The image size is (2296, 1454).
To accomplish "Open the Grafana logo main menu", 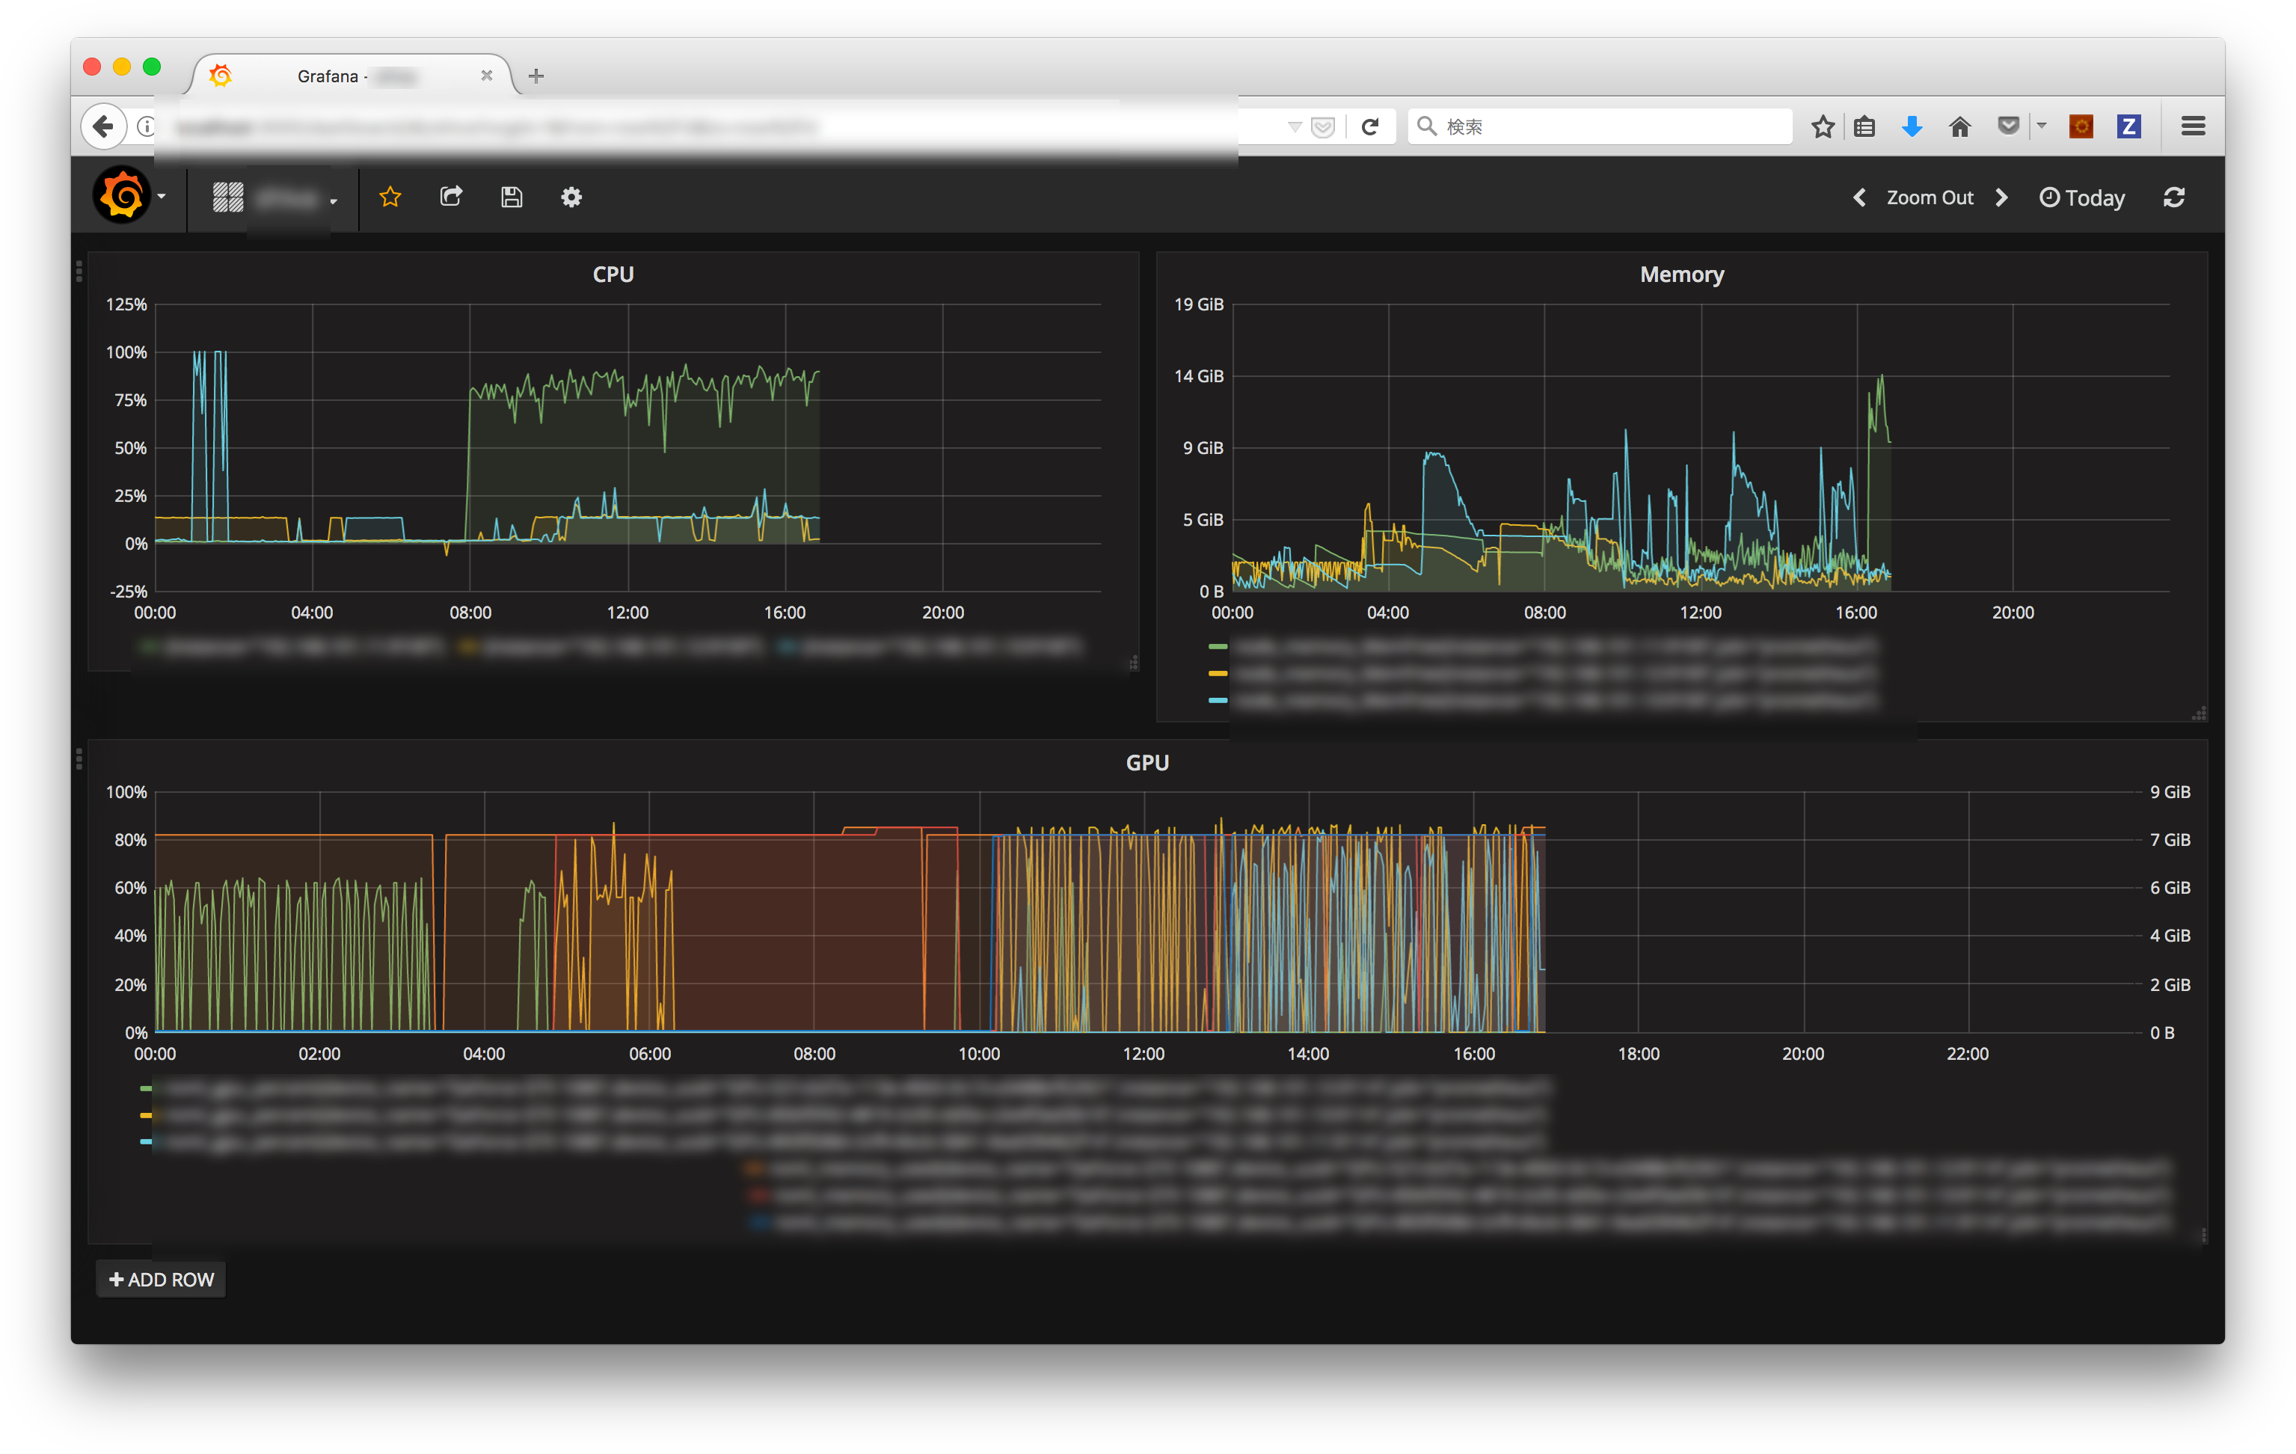I will pos(129,197).
